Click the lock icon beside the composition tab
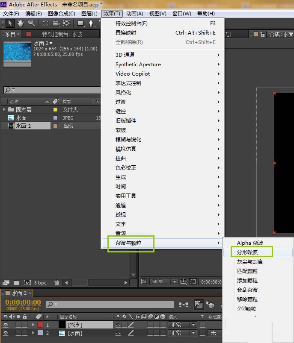The height and width of the screenshot is (343, 294). click(262, 34)
